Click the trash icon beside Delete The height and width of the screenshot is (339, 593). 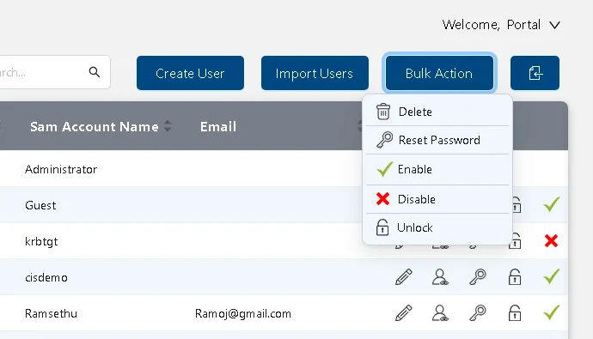tap(383, 112)
